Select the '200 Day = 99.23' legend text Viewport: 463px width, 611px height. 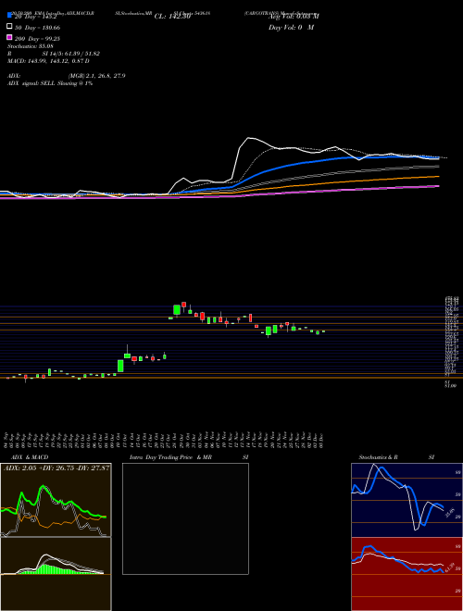38,39
